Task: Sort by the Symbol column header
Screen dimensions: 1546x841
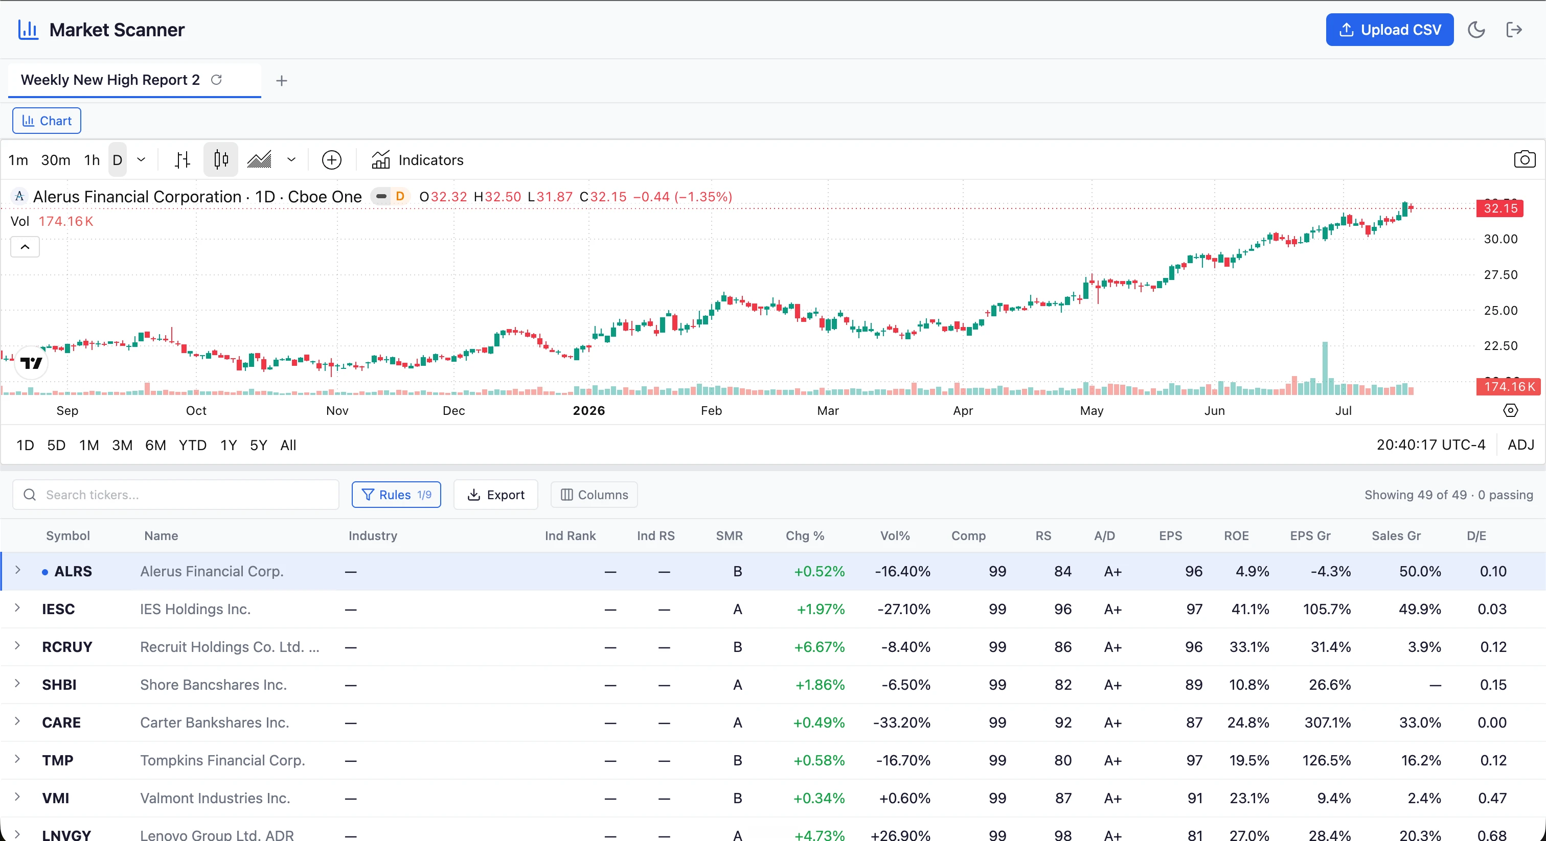Action: [68, 535]
